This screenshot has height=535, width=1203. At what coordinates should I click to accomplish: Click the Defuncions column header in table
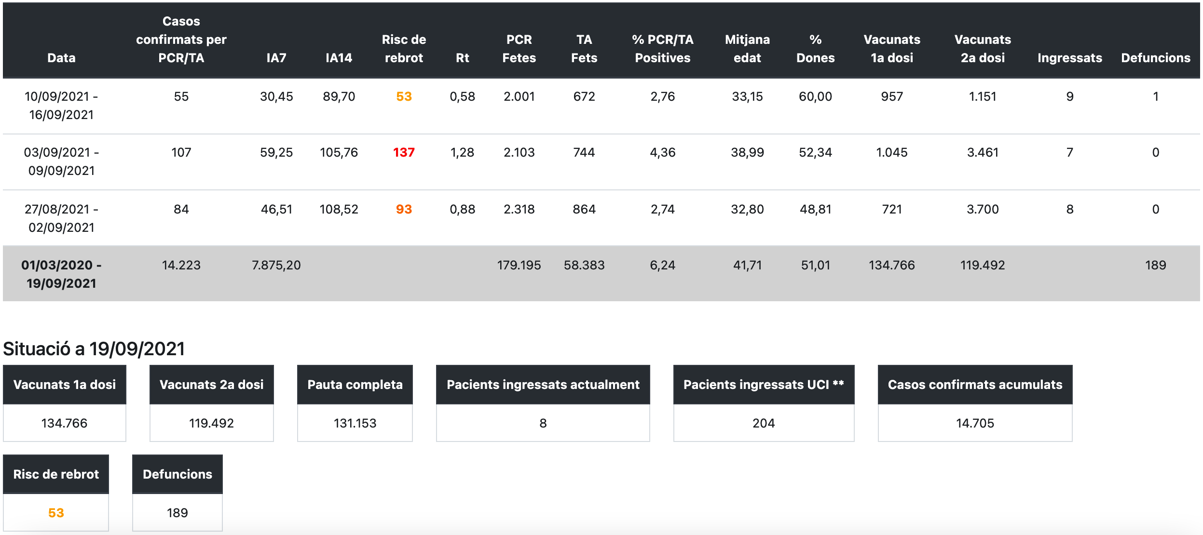[x=1155, y=58]
